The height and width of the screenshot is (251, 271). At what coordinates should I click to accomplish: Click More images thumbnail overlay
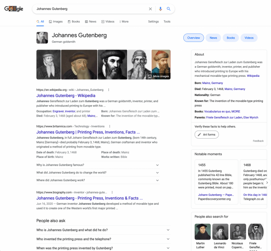[x=158, y=76]
